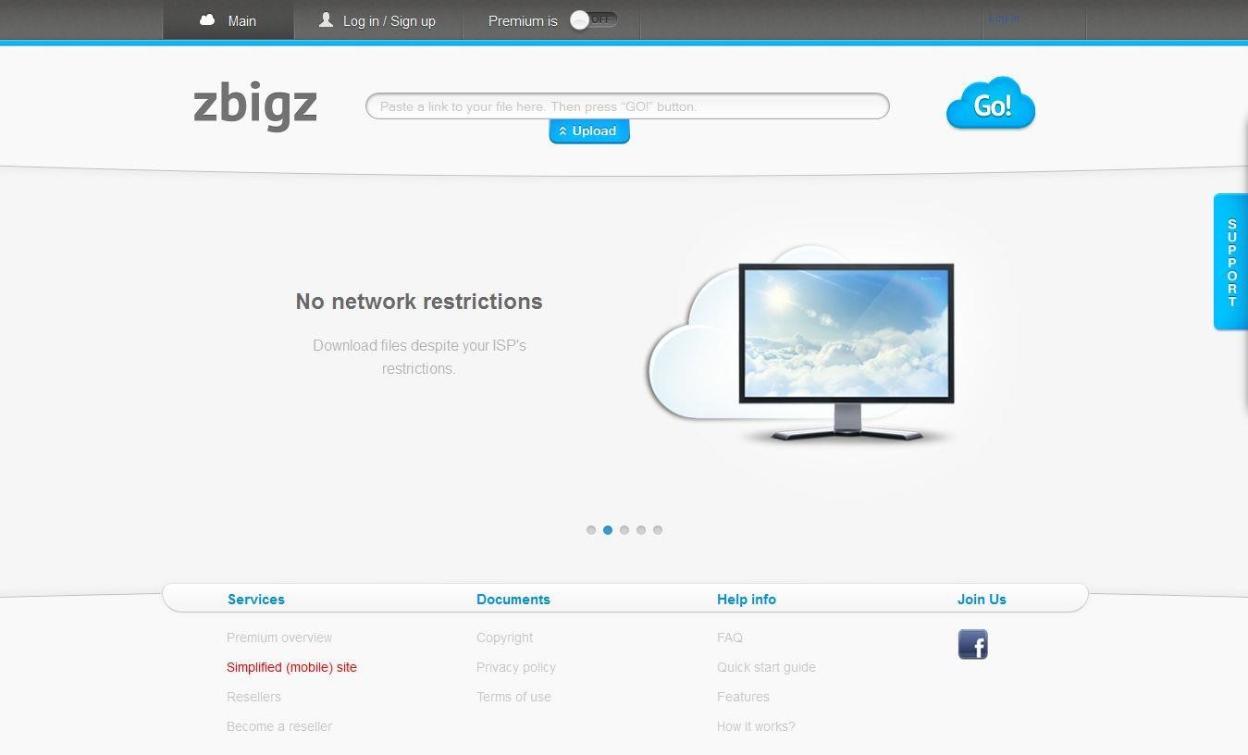The image size is (1248, 755).
Task: Click the No network restrictions heading
Action: click(419, 302)
